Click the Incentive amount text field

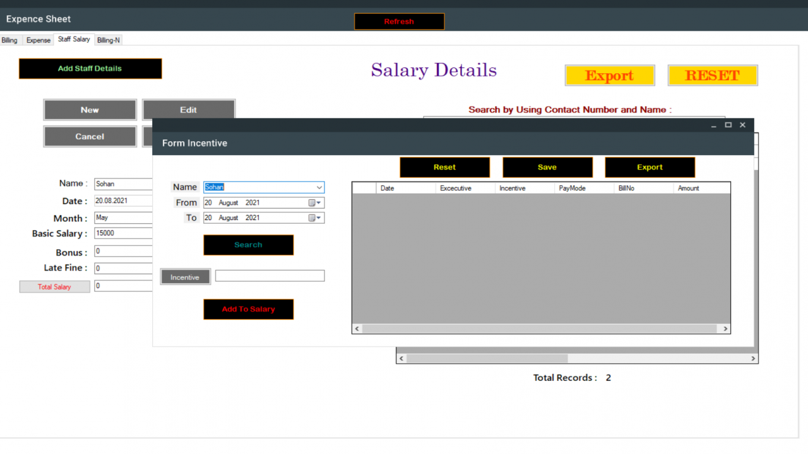click(270, 276)
